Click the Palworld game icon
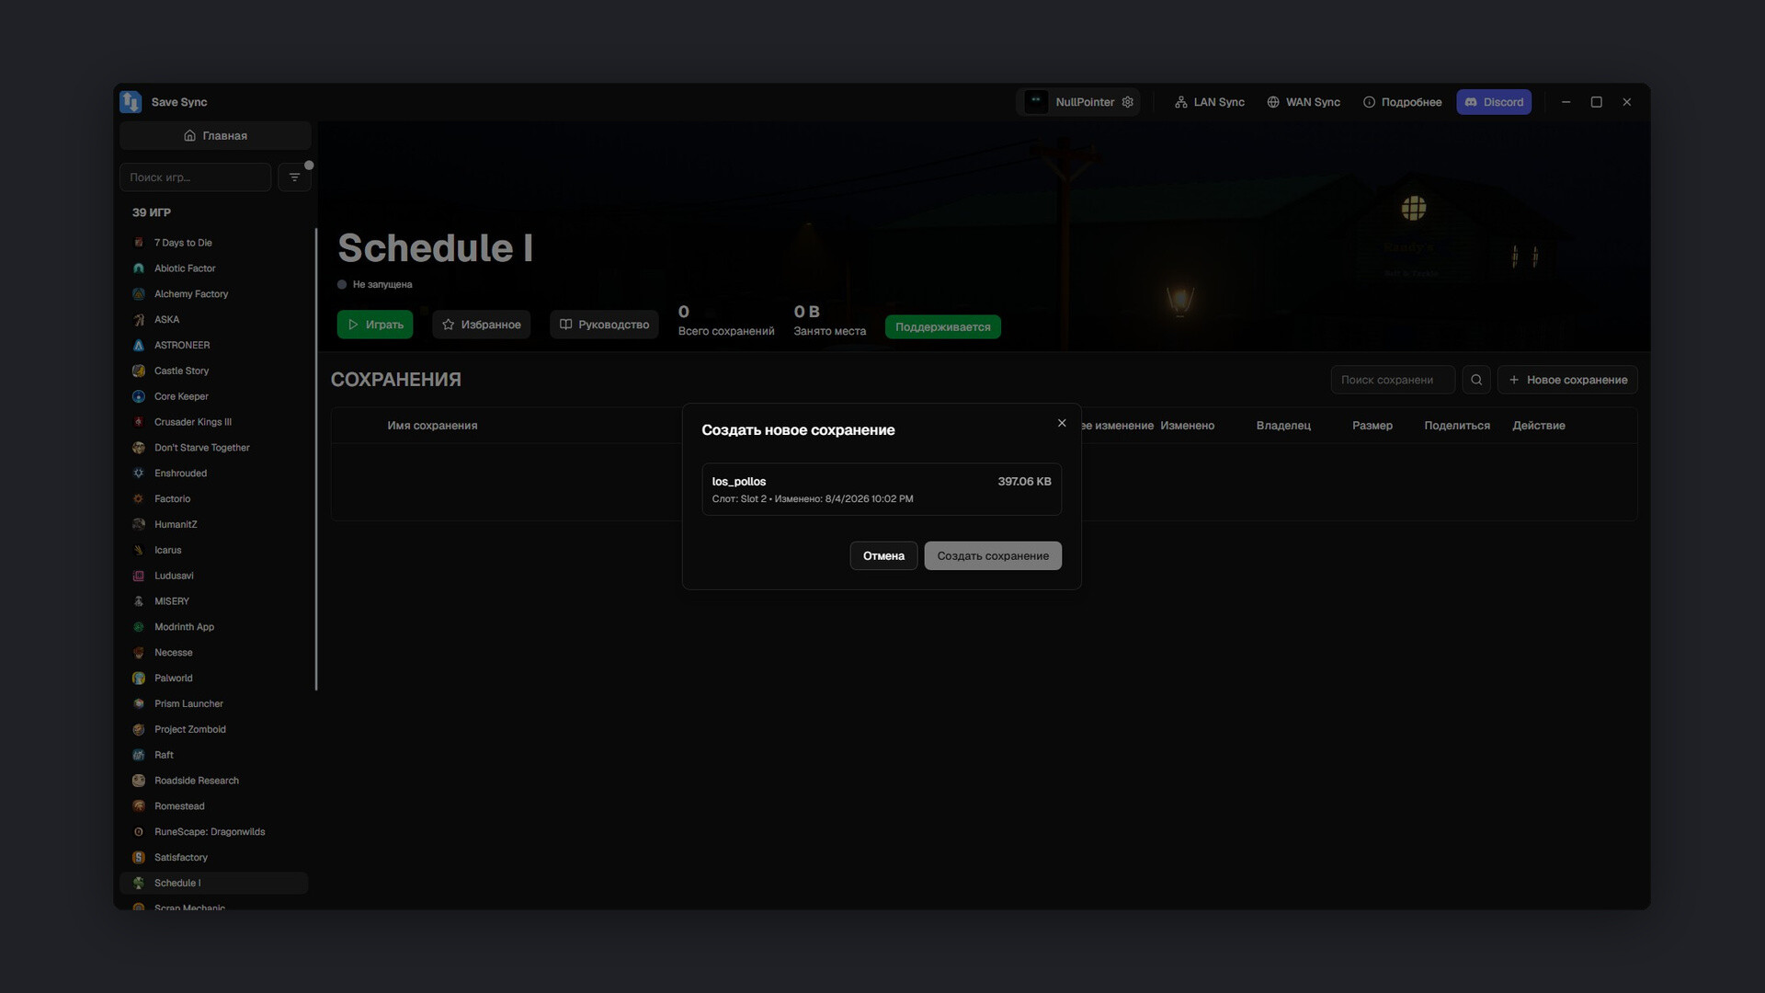The image size is (1765, 993). [x=139, y=679]
